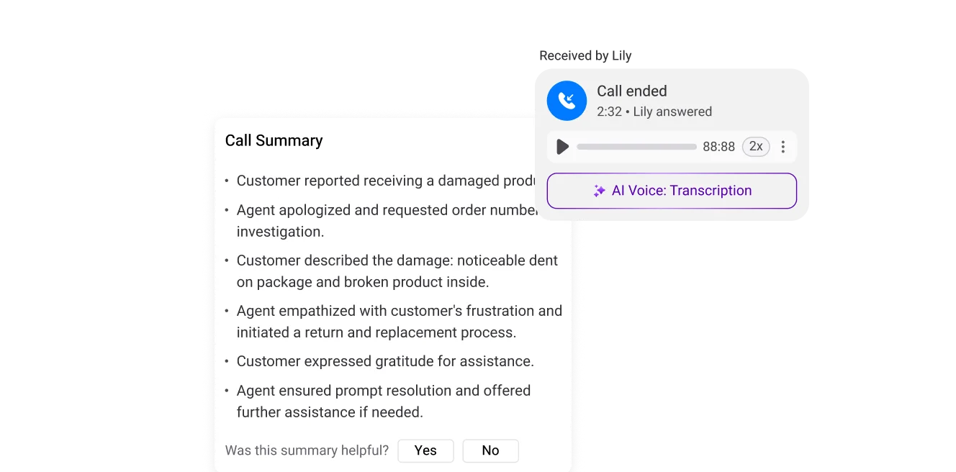Answer Yes to the summary feedback
Screen dimensions: 956x472
[x=425, y=450]
